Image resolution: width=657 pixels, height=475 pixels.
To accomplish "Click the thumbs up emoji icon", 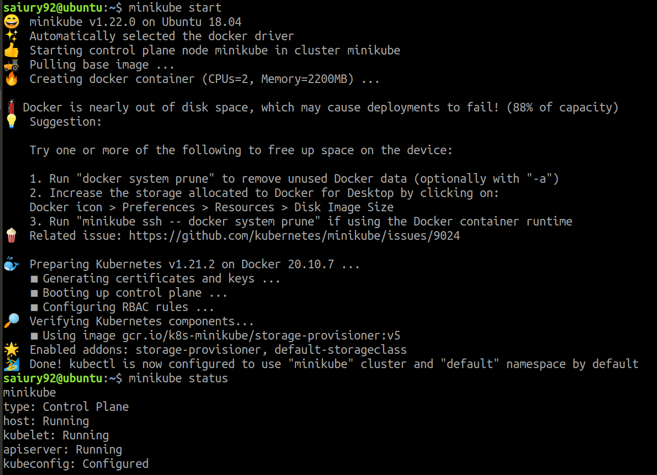I will (11, 50).
